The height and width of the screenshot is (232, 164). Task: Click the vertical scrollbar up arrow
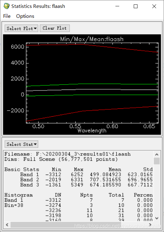(157, 155)
